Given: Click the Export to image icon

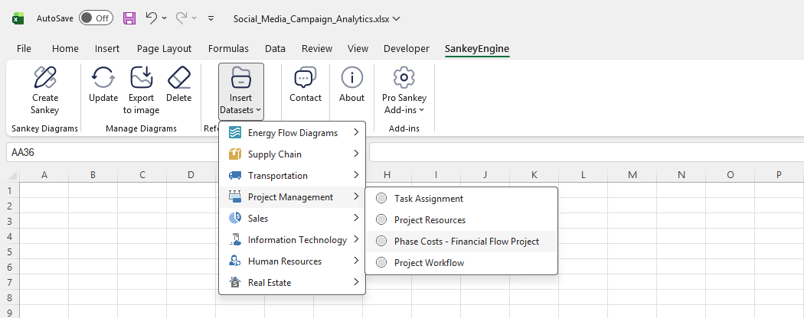Looking at the screenshot, I should (x=141, y=78).
